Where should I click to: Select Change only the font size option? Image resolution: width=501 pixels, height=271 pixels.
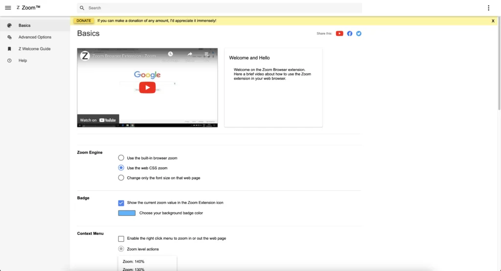click(121, 178)
